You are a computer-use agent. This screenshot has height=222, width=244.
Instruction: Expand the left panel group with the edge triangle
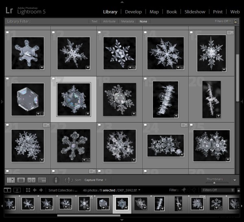coord(2,102)
